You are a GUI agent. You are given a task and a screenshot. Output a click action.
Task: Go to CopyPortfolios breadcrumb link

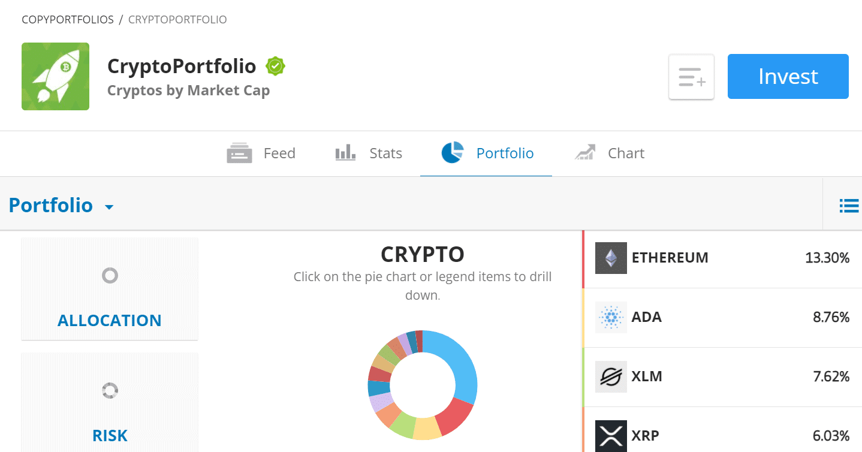[x=68, y=20]
